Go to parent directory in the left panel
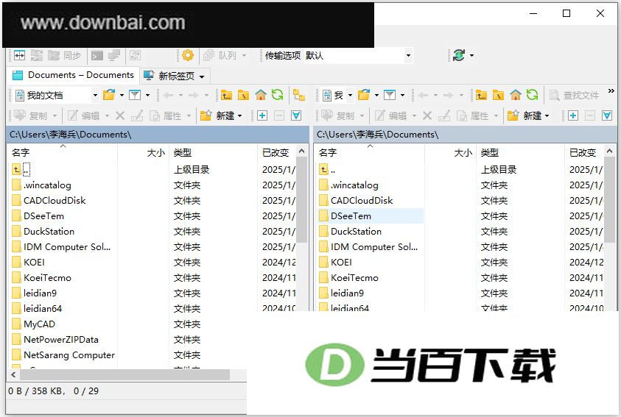This screenshot has width=621, height=417. (x=227, y=95)
